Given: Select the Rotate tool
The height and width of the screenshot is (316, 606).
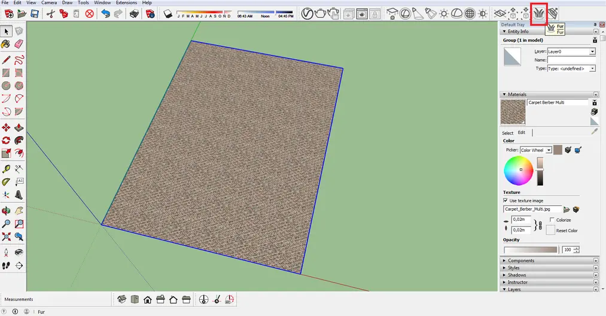Looking at the screenshot, I should (x=6, y=141).
